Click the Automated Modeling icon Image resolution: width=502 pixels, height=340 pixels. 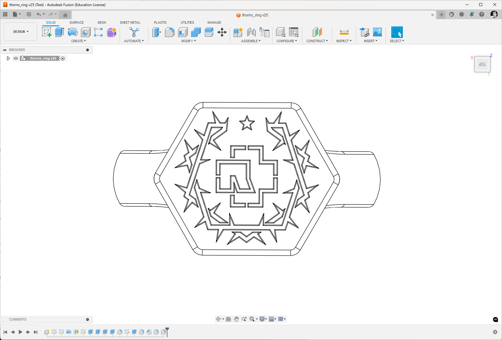pyautogui.click(x=134, y=32)
